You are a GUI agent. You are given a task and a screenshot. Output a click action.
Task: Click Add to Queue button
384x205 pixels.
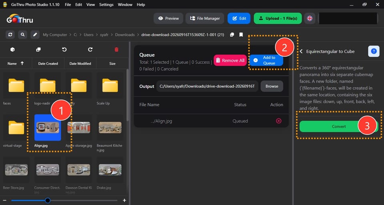tap(266, 60)
